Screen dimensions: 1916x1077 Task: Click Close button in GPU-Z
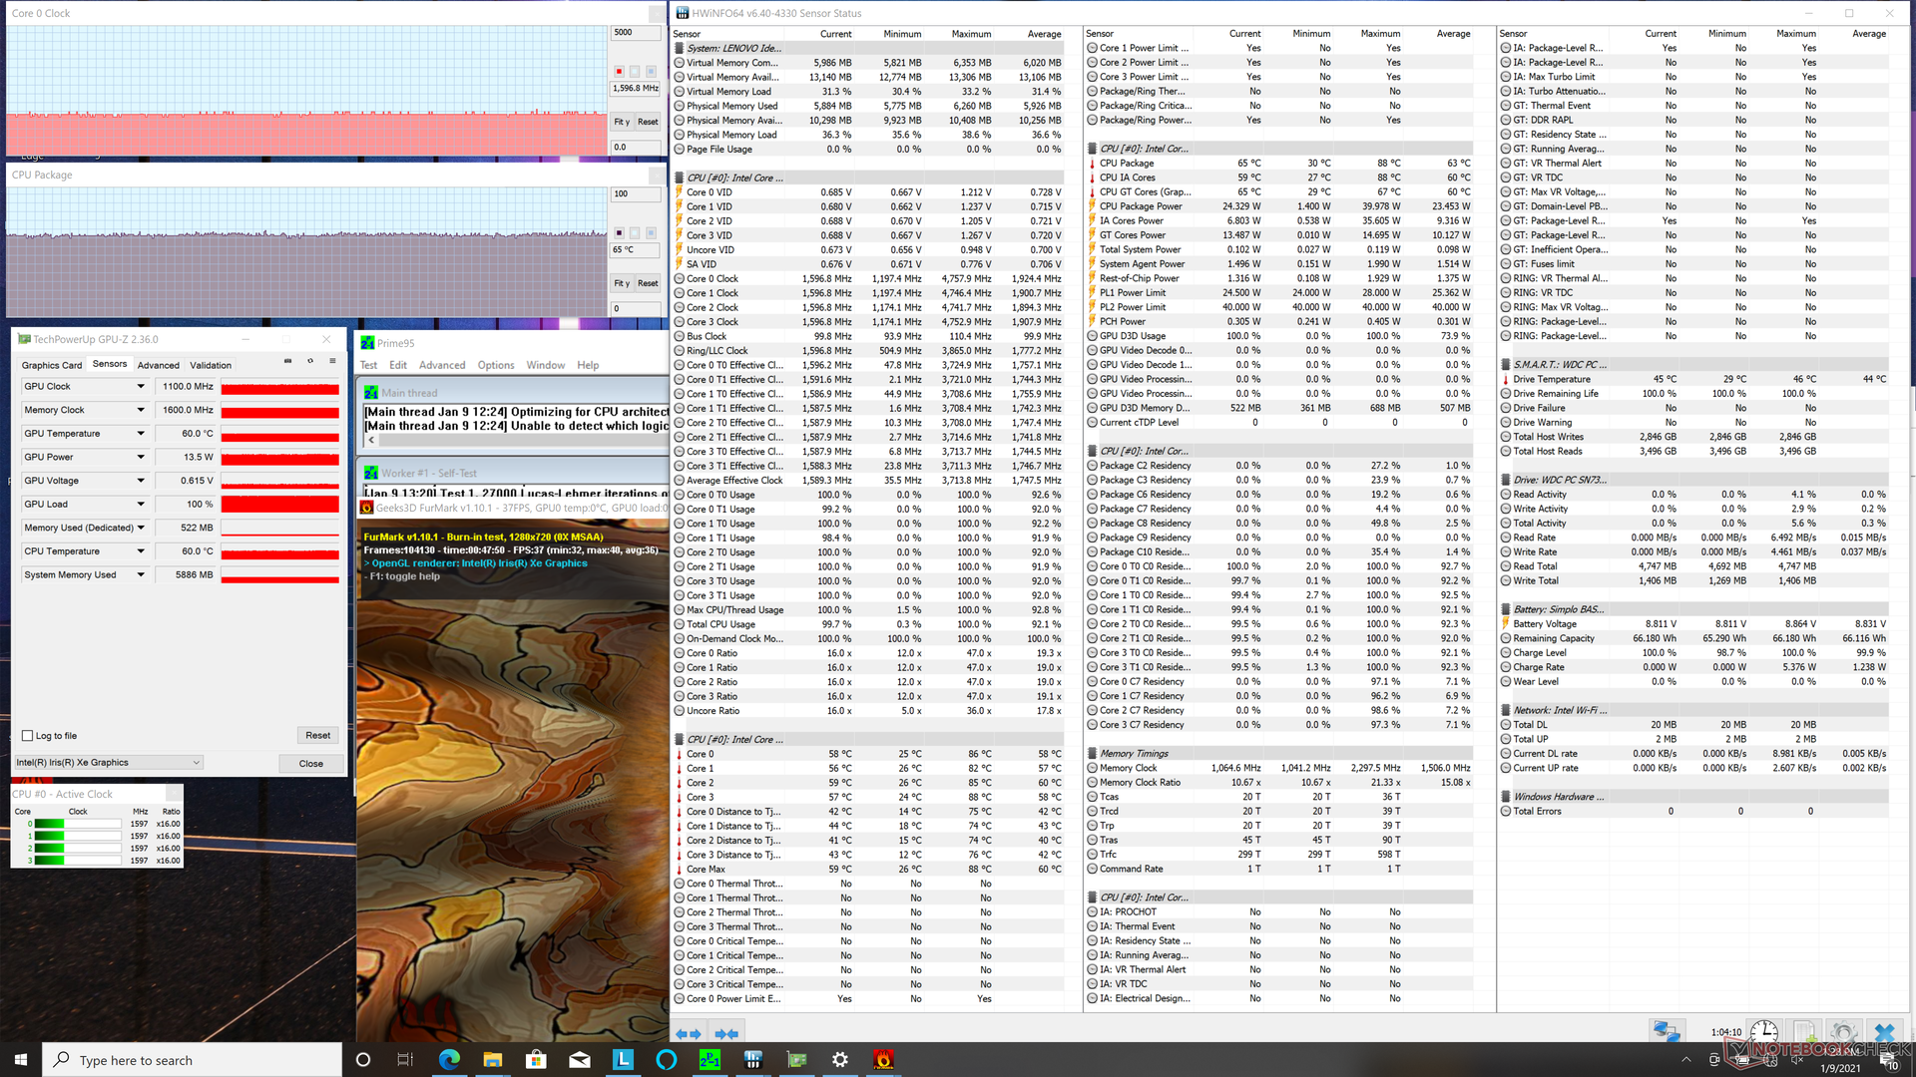(x=311, y=764)
